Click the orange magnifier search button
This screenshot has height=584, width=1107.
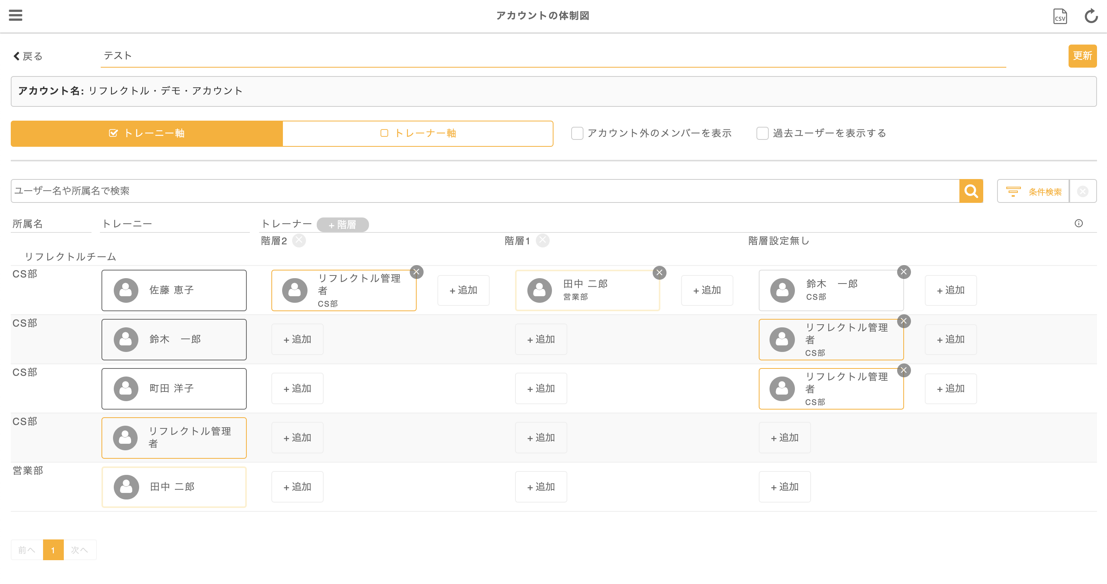pos(971,191)
